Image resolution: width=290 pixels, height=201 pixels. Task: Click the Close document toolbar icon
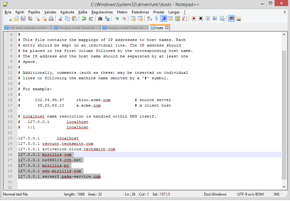[37, 19]
